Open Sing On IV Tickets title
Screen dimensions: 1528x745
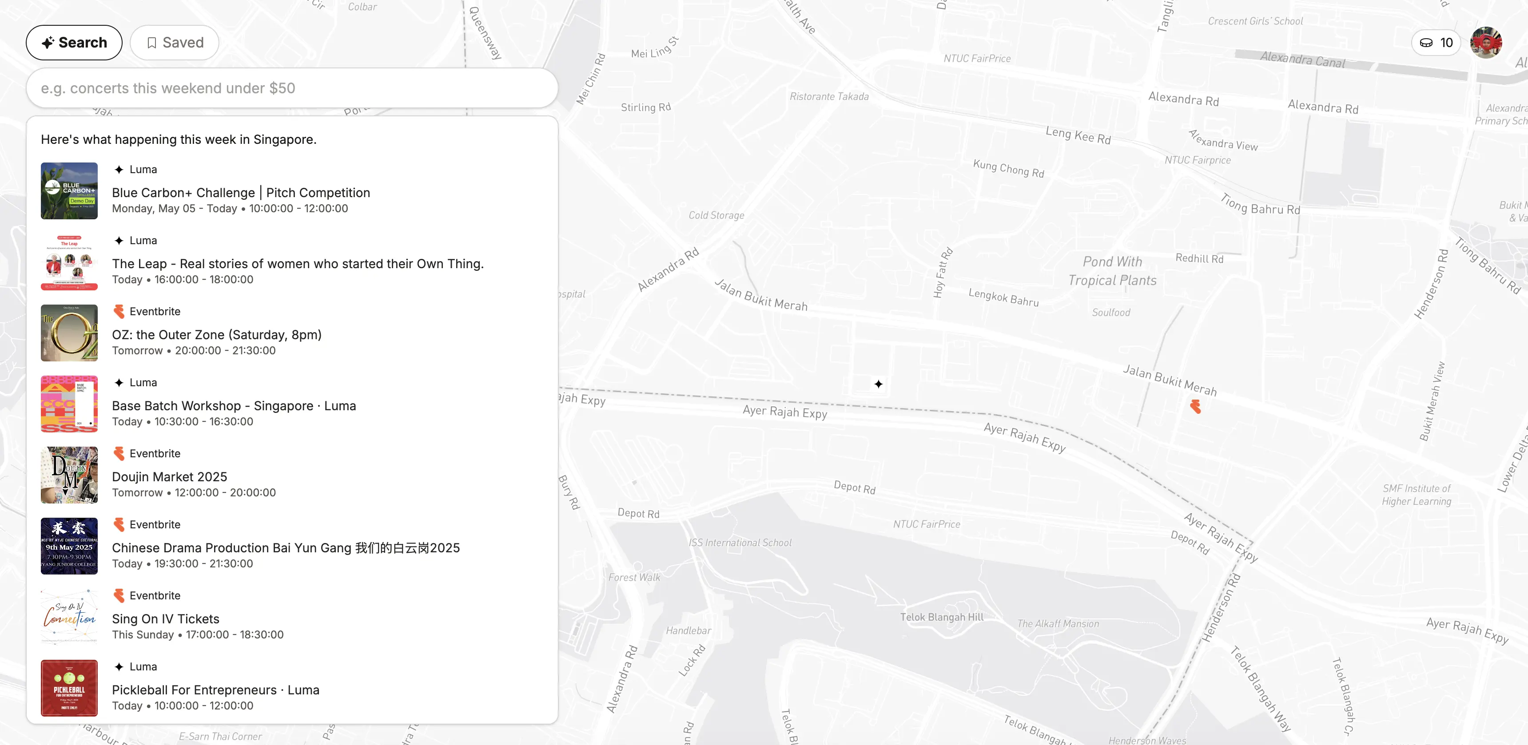(x=166, y=619)
